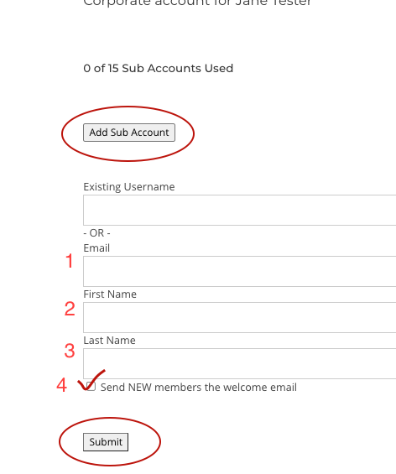Click the Last Name label text
The width and height of the screenshot is (396, 474).
pos(109,341)
